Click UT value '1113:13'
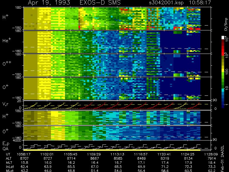The width and height of the screenshot is (229, 172). pos(117,154)
